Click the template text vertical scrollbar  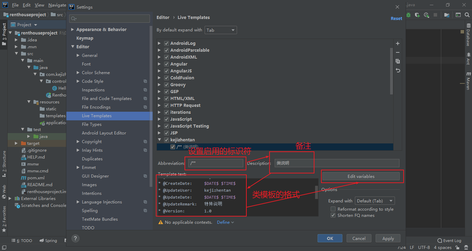317,192
